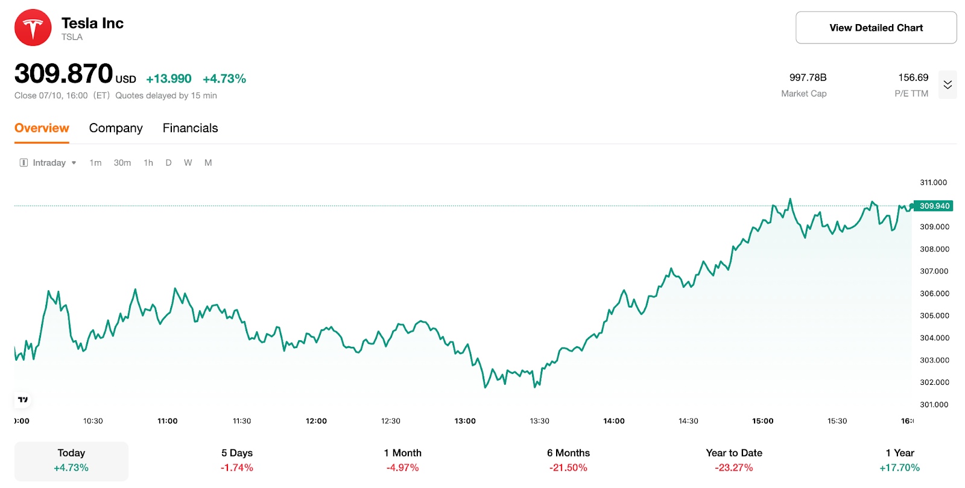
Task: Select the 30m interval
Action: click(x=122, y=162)
